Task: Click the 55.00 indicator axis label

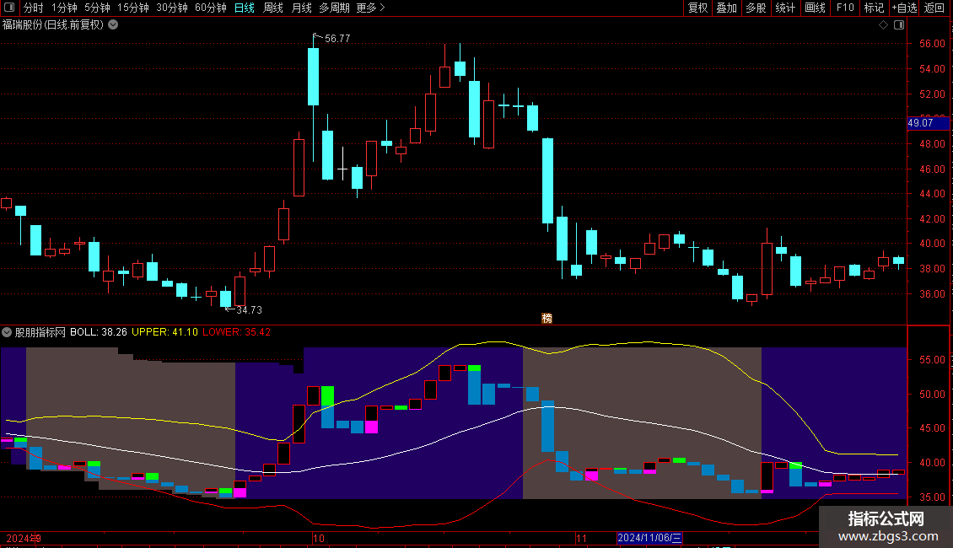Action: (x=932, y=360)
